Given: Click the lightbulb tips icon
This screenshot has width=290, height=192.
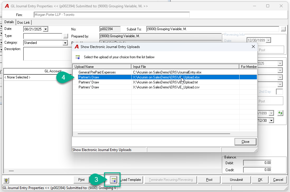Looking at the screenshot, I should point(6,180).
